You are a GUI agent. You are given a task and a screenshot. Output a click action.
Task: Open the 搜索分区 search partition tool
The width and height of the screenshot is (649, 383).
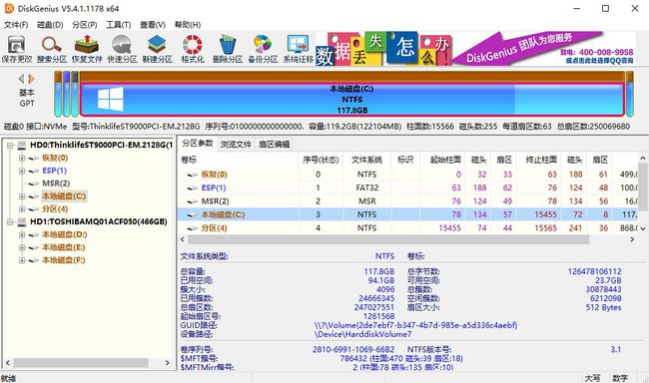52,49
